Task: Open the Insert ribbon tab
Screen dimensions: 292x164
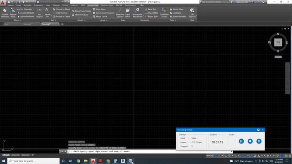Action: (19, 5)
